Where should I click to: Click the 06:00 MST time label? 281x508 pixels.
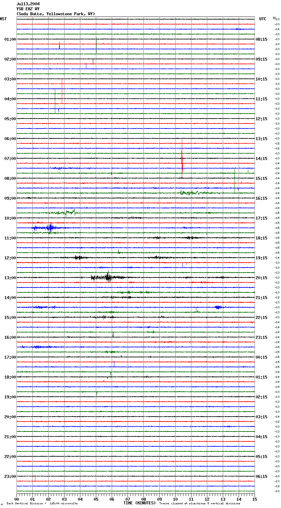pos(10,139)
